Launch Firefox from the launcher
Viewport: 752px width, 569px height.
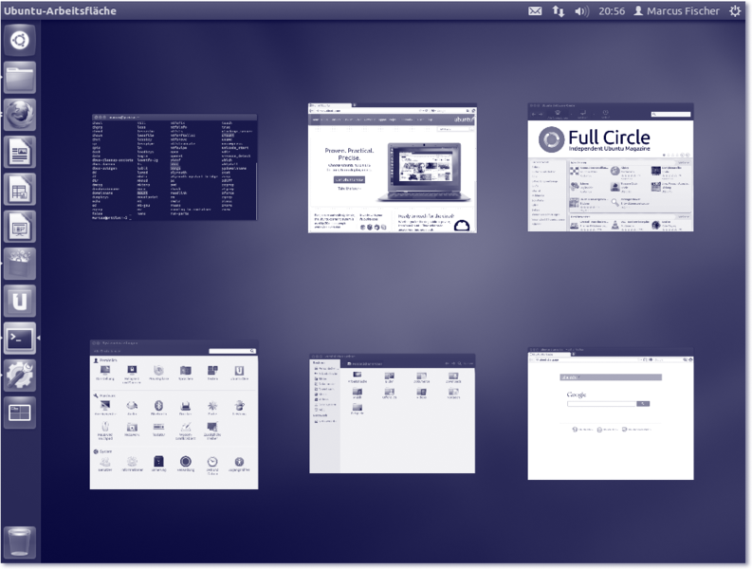click(20, 114)
